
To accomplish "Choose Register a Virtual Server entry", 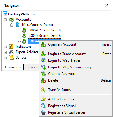I will (76, 112).
